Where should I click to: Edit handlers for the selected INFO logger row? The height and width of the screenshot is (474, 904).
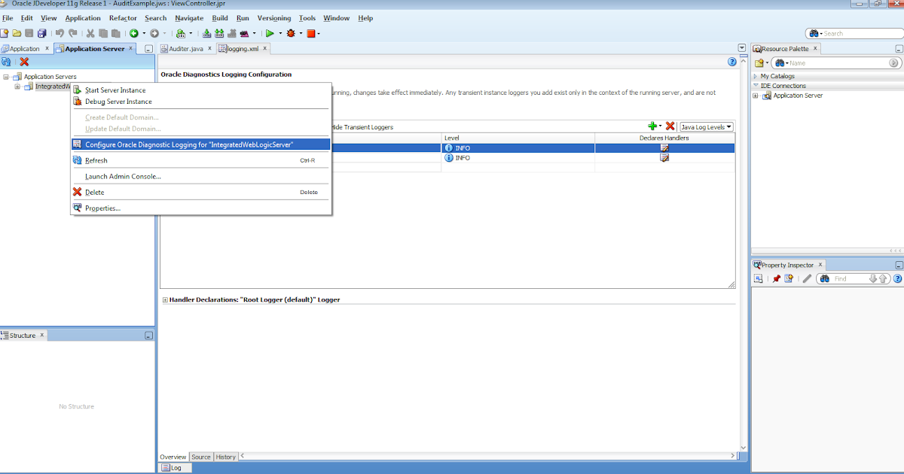664,147
